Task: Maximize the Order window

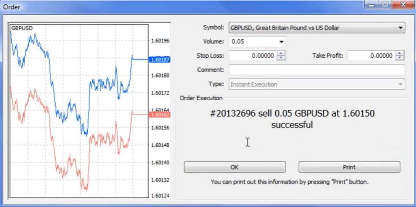Action: tap(385, 5)
